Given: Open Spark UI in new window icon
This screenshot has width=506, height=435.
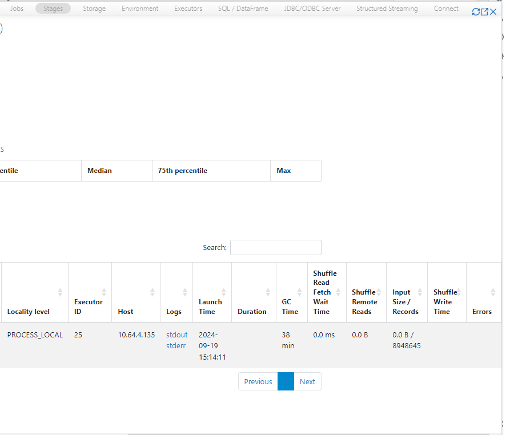Looking at the screenshot, I should point(484,12).
